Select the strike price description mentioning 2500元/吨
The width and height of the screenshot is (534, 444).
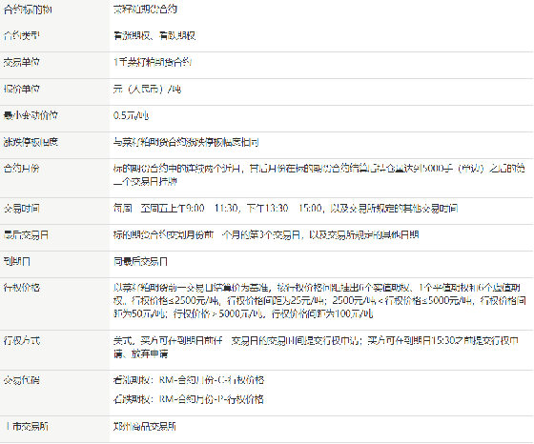click(x=319, y=301)
